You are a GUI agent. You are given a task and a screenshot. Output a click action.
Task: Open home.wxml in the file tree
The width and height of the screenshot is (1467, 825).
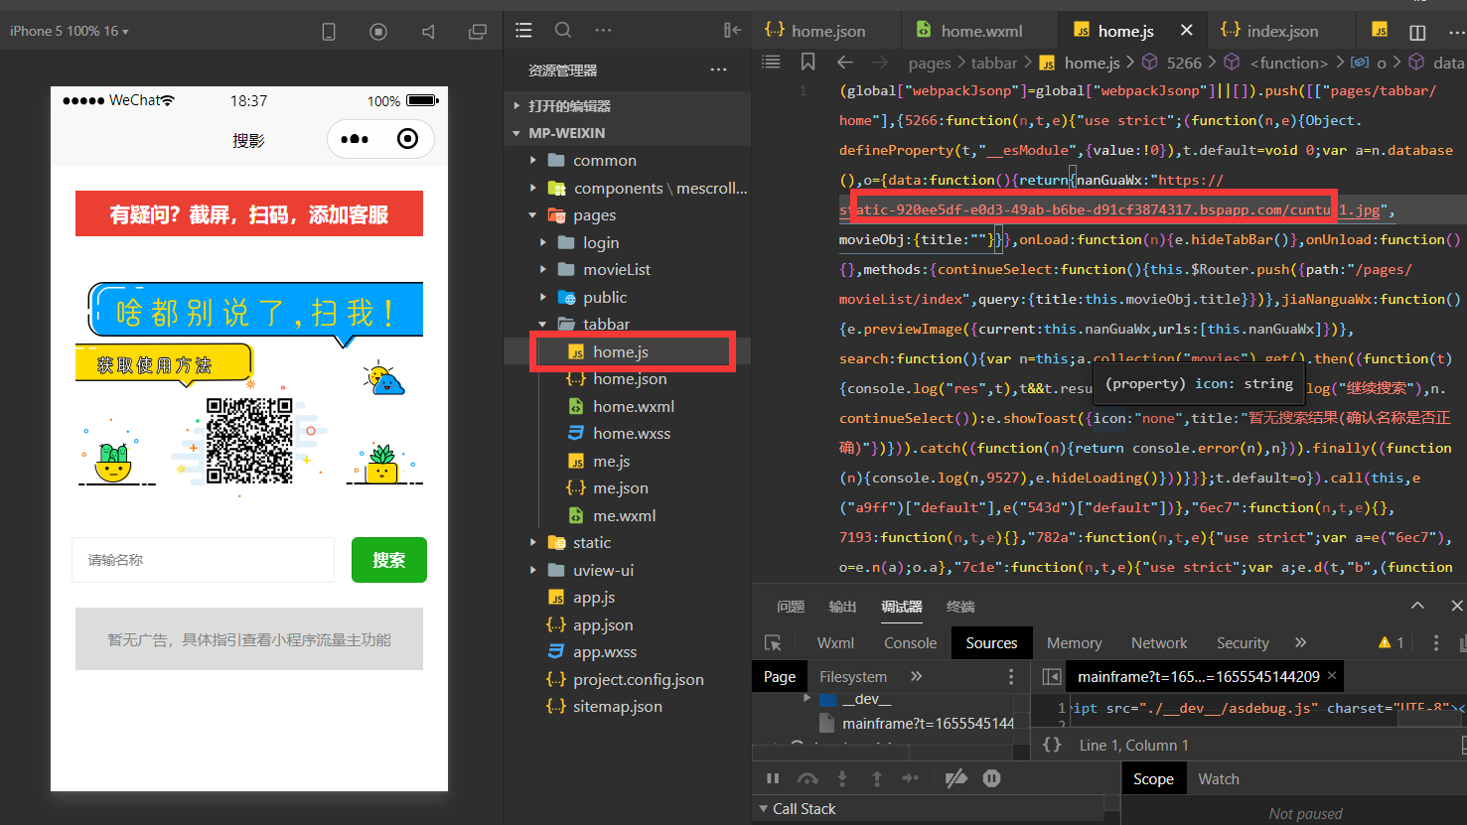click(x=634, y=407)
